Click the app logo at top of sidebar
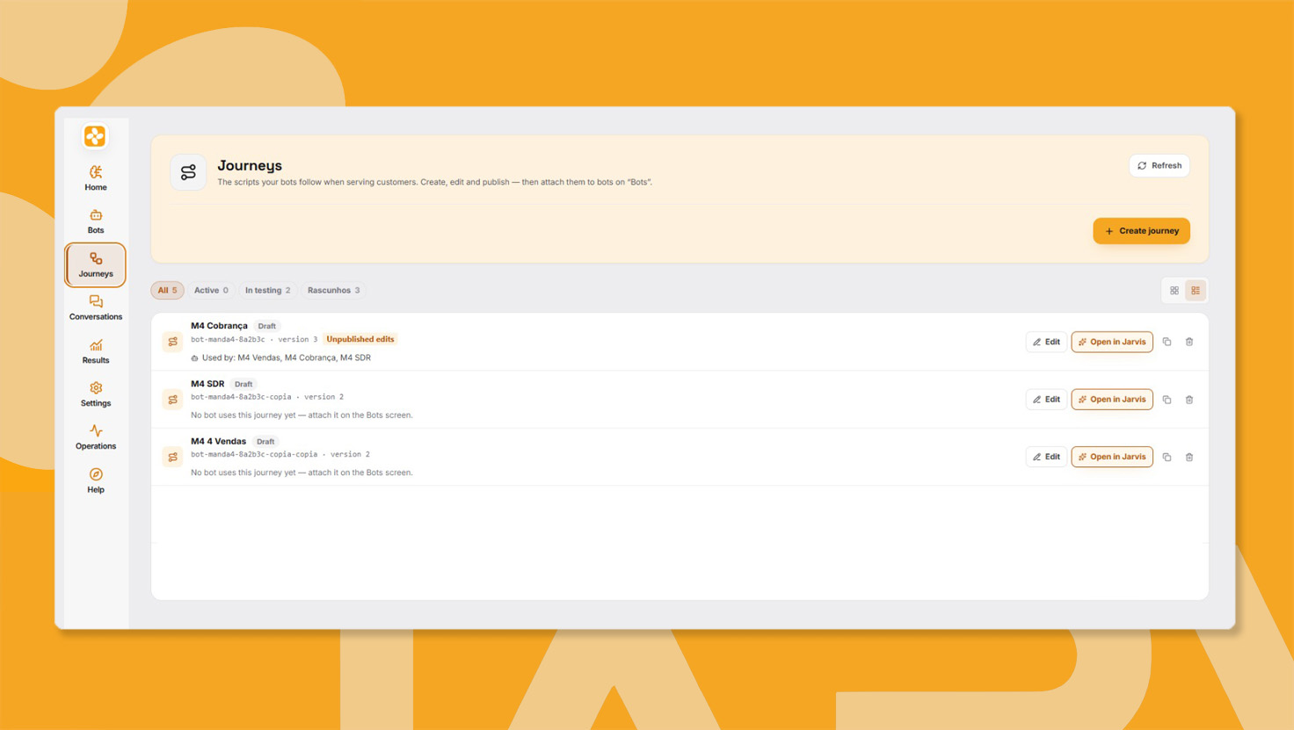The height and width of the screenshot is (730, 1294). click(95, 136)
